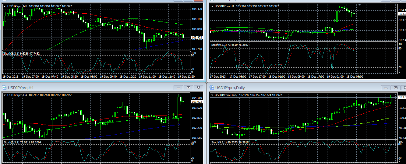Click the 19 Dec 01:00 time on H1 axis
Screen dimensions: 406x164
tap(336, 77)
